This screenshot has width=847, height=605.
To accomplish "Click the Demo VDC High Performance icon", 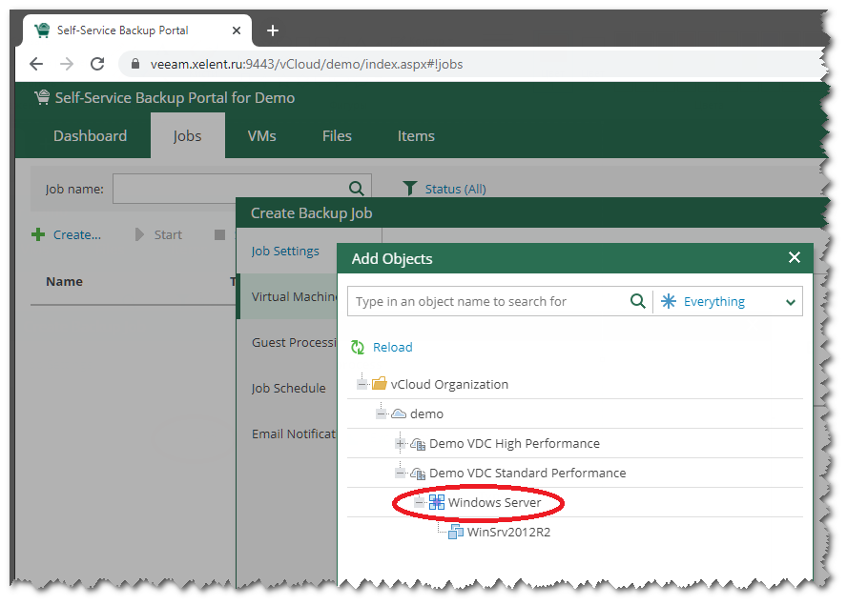I will click(418, 444).
